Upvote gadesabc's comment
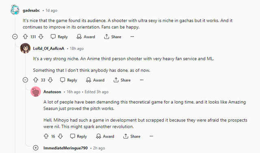Image resolution: width=260 pixels, height=153 pixels. pos(25,37)
